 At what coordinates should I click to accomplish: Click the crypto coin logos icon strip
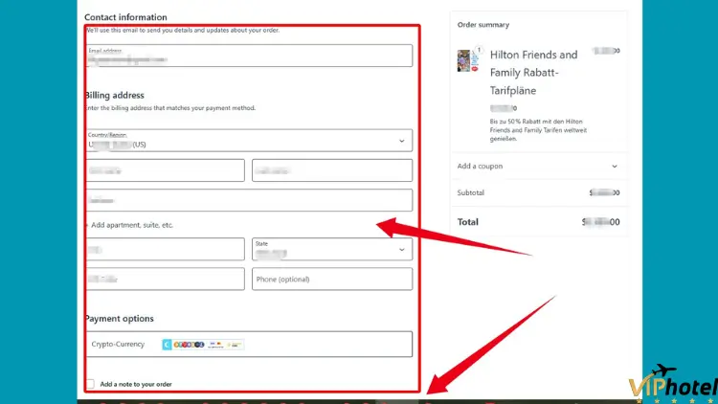203,345
